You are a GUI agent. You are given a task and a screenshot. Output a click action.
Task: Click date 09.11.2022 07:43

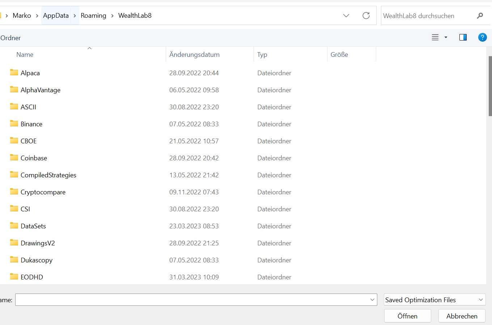click(x=194, y=192)
